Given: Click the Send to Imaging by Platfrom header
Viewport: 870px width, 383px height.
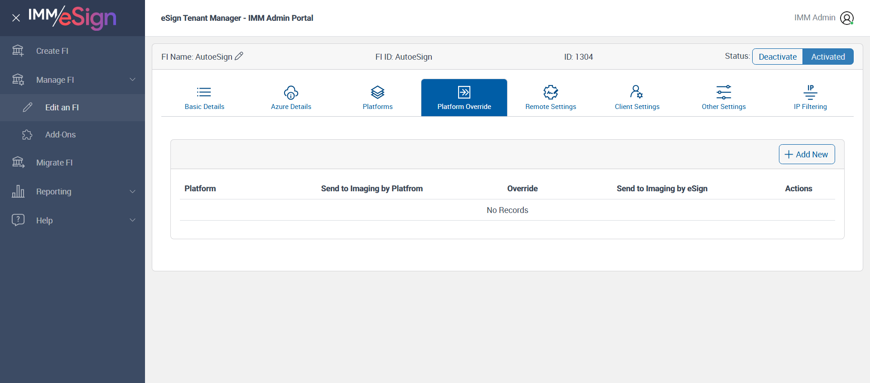Looking at the screenshot, I should (x=372, y=189).
